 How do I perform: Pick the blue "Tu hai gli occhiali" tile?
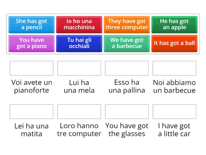(79, 43)
